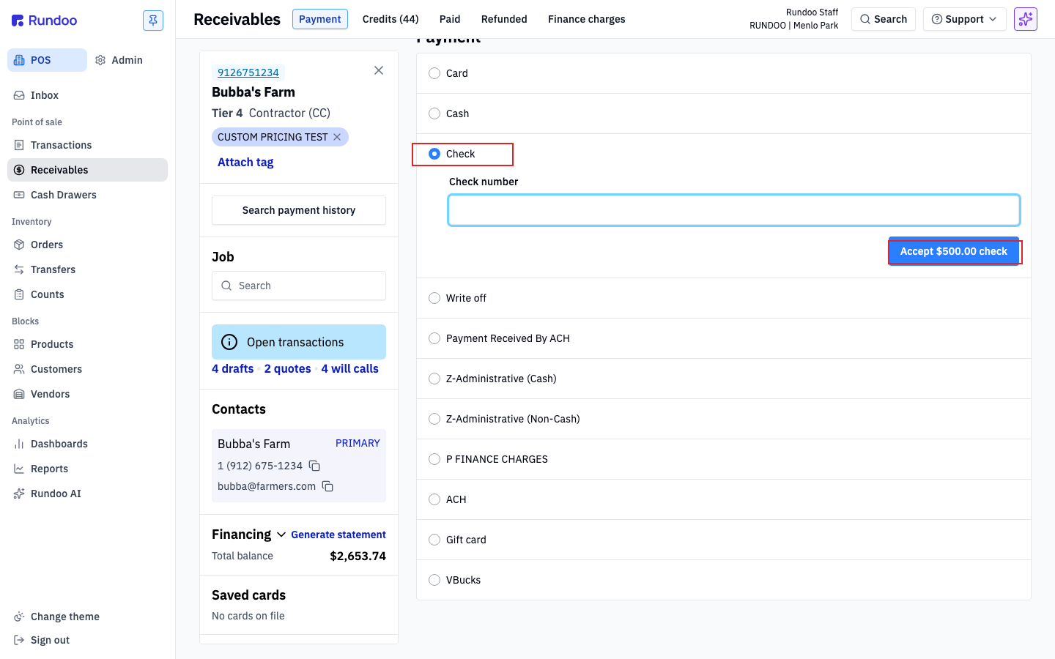This screenshot has width=1055, height=659.
Task: Click the Counts clipboard icon
Action: pyautogui.click(x=19, y=294)
